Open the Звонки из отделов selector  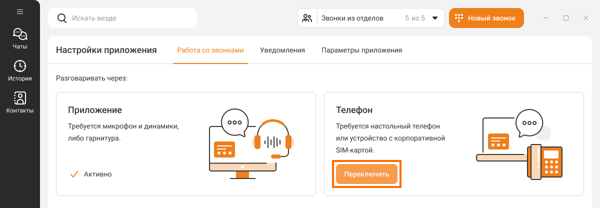352,18
